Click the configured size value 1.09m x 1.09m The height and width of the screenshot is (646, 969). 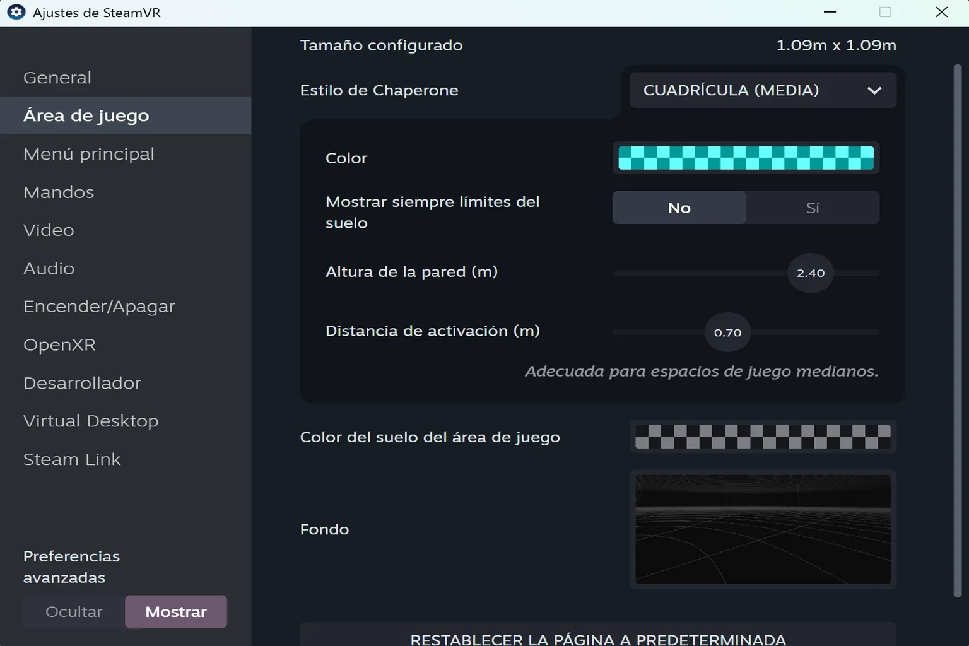coord(836,45)
